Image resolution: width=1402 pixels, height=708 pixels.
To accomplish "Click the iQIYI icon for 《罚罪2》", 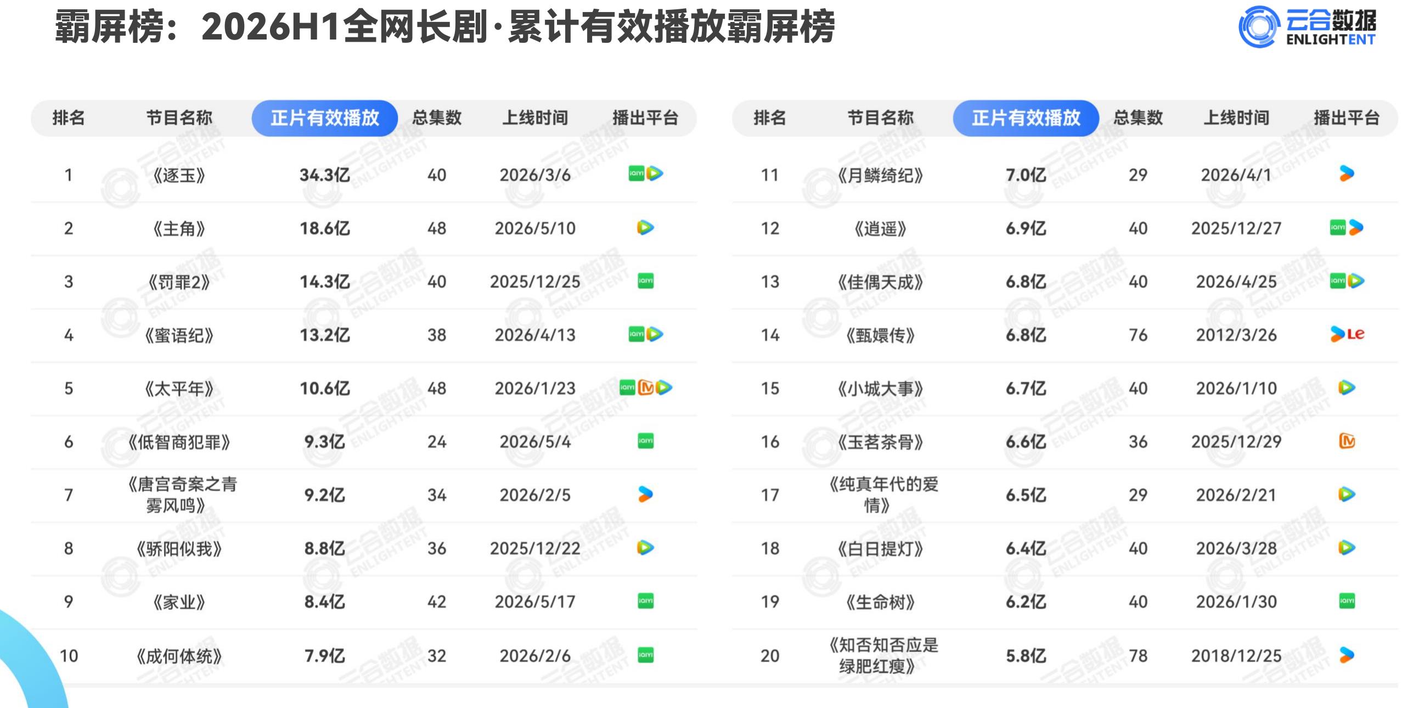I will [645, 281].
